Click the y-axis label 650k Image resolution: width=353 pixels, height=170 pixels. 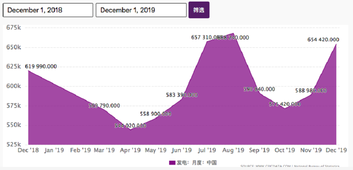click(x=14, y=47)
